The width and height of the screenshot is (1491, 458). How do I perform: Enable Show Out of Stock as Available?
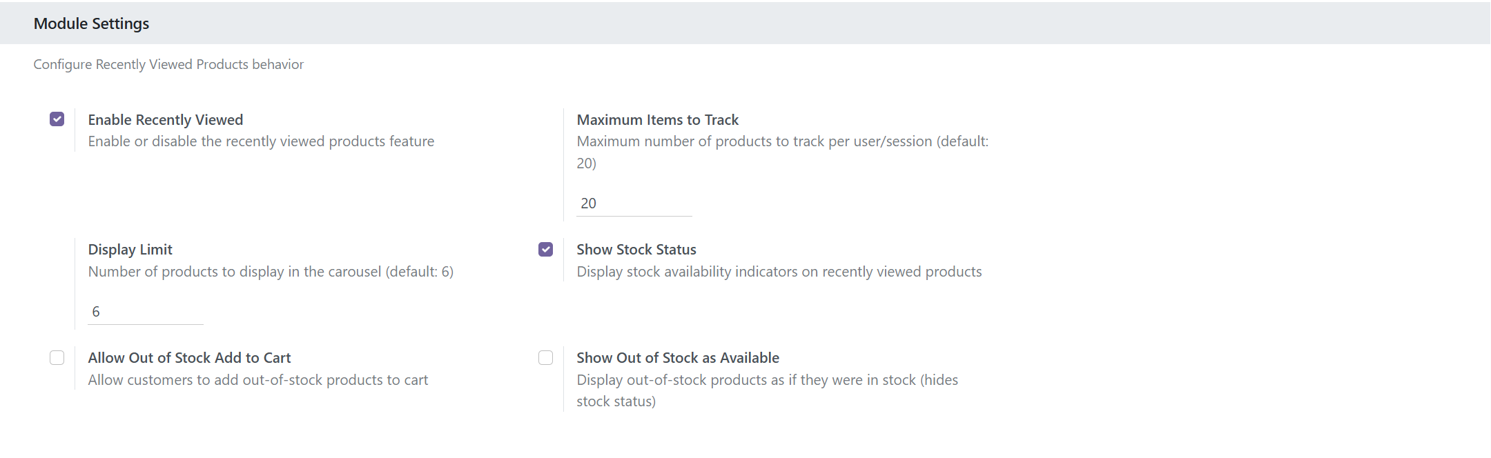547,357
